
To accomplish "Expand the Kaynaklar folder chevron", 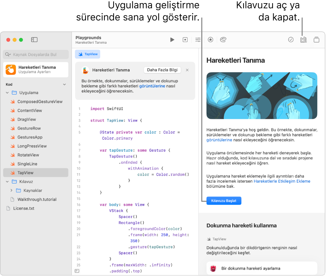I will (x=12, y=190).
